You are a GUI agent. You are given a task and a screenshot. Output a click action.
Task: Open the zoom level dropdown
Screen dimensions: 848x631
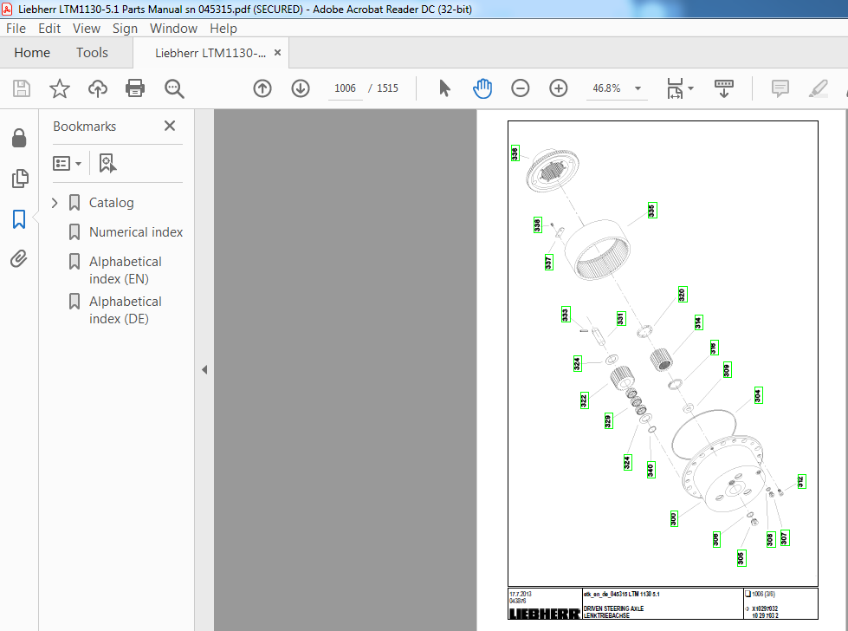point(638,88)
